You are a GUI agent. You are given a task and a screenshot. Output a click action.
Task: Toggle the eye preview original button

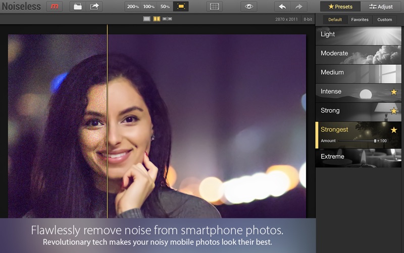coord(248,7)
